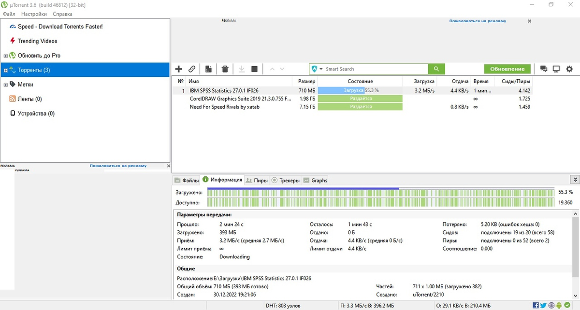
Task: Click the Start Torrent download arrow icon
Action: (x=242, y=69)
